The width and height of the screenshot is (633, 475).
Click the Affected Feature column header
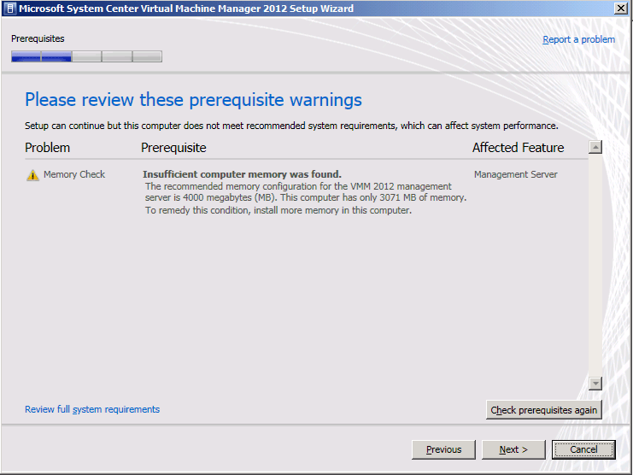(x=518, y=148)
